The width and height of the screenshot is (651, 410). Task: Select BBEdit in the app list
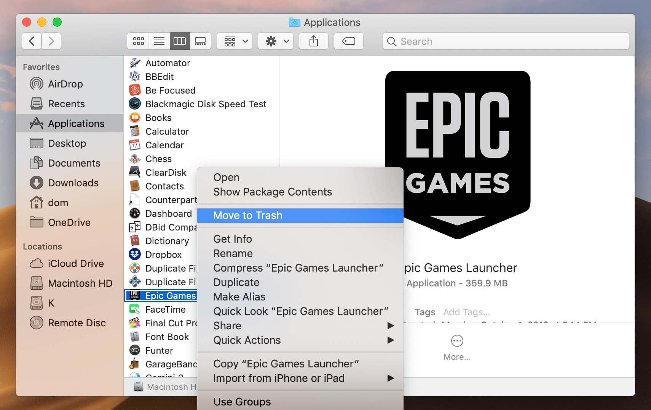tap(202, 77)
